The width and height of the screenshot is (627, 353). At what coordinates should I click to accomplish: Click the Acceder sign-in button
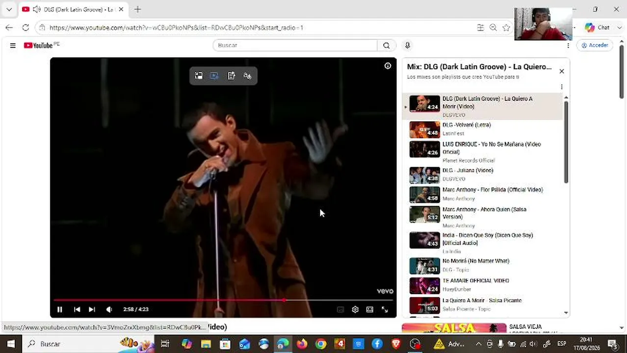click(595, 45)
